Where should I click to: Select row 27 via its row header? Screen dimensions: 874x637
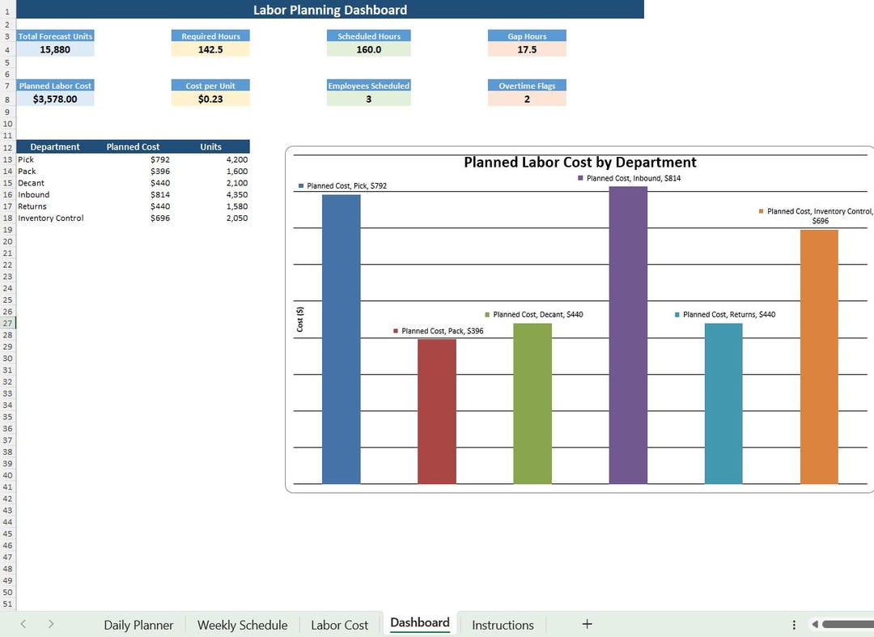click(8, 323)
